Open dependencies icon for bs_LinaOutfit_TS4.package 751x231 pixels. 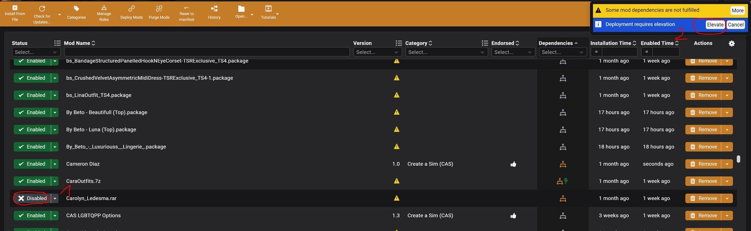(x=563, y=95)
